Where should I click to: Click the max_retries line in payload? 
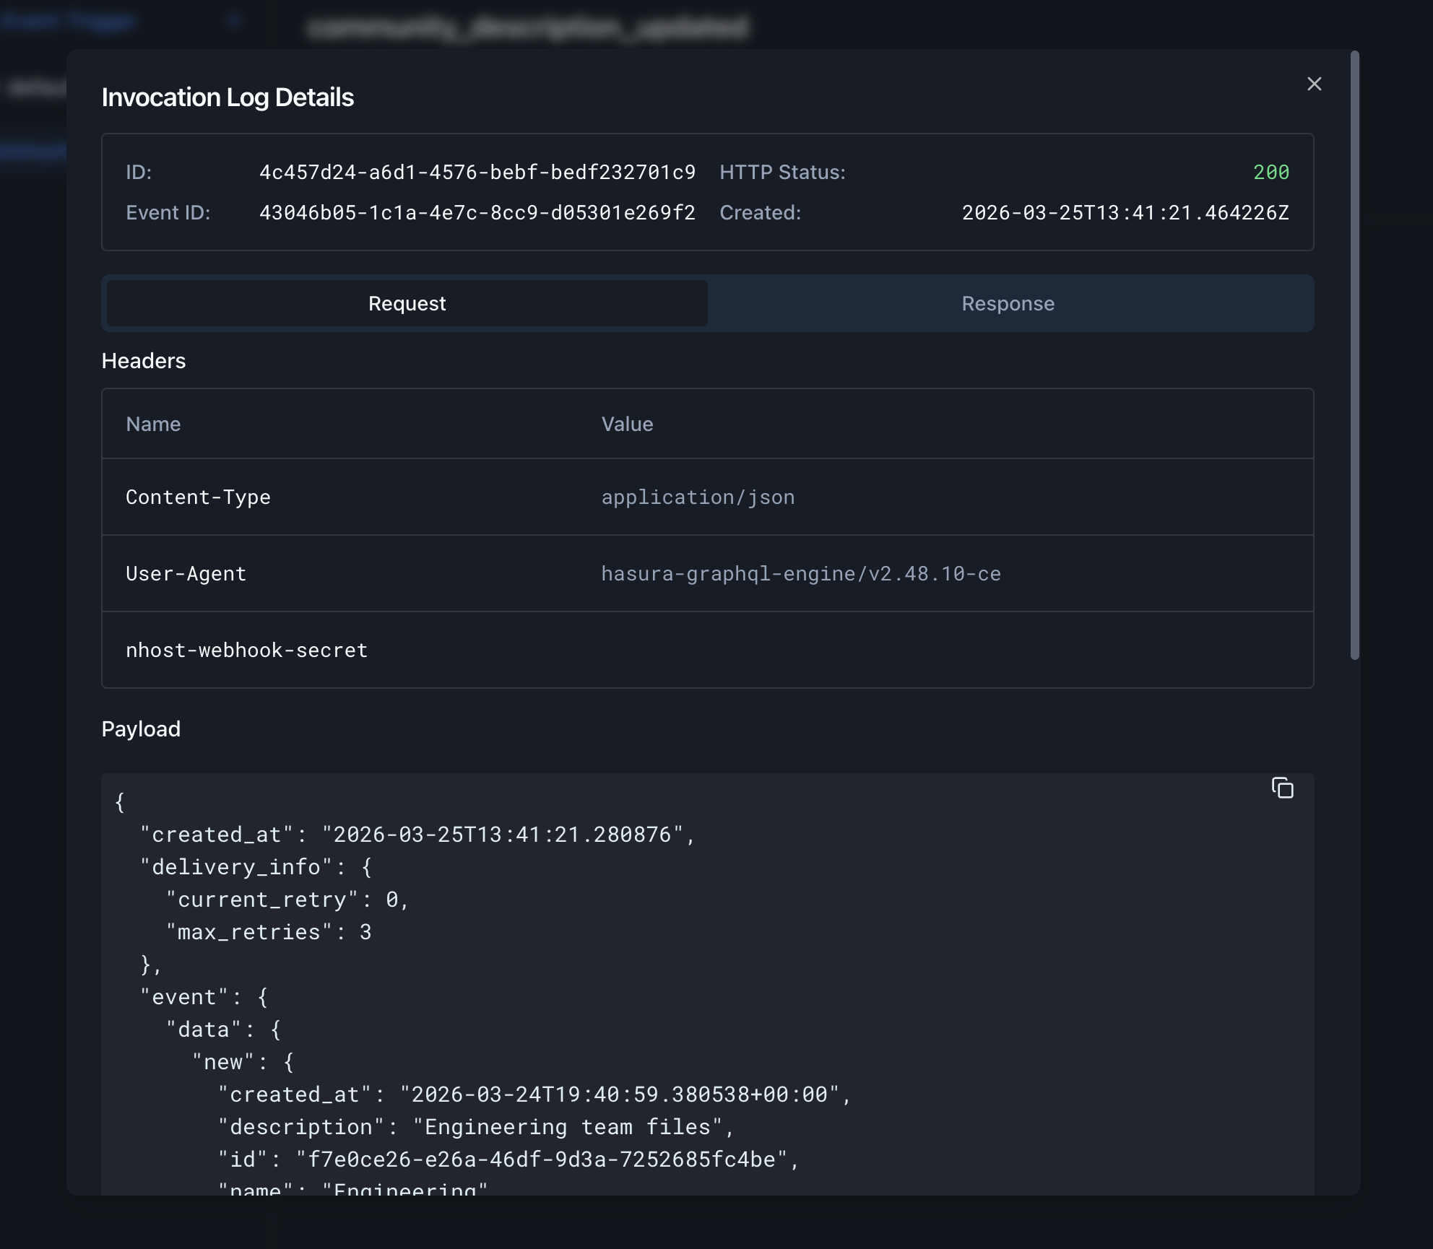click(x=268, y=932)
